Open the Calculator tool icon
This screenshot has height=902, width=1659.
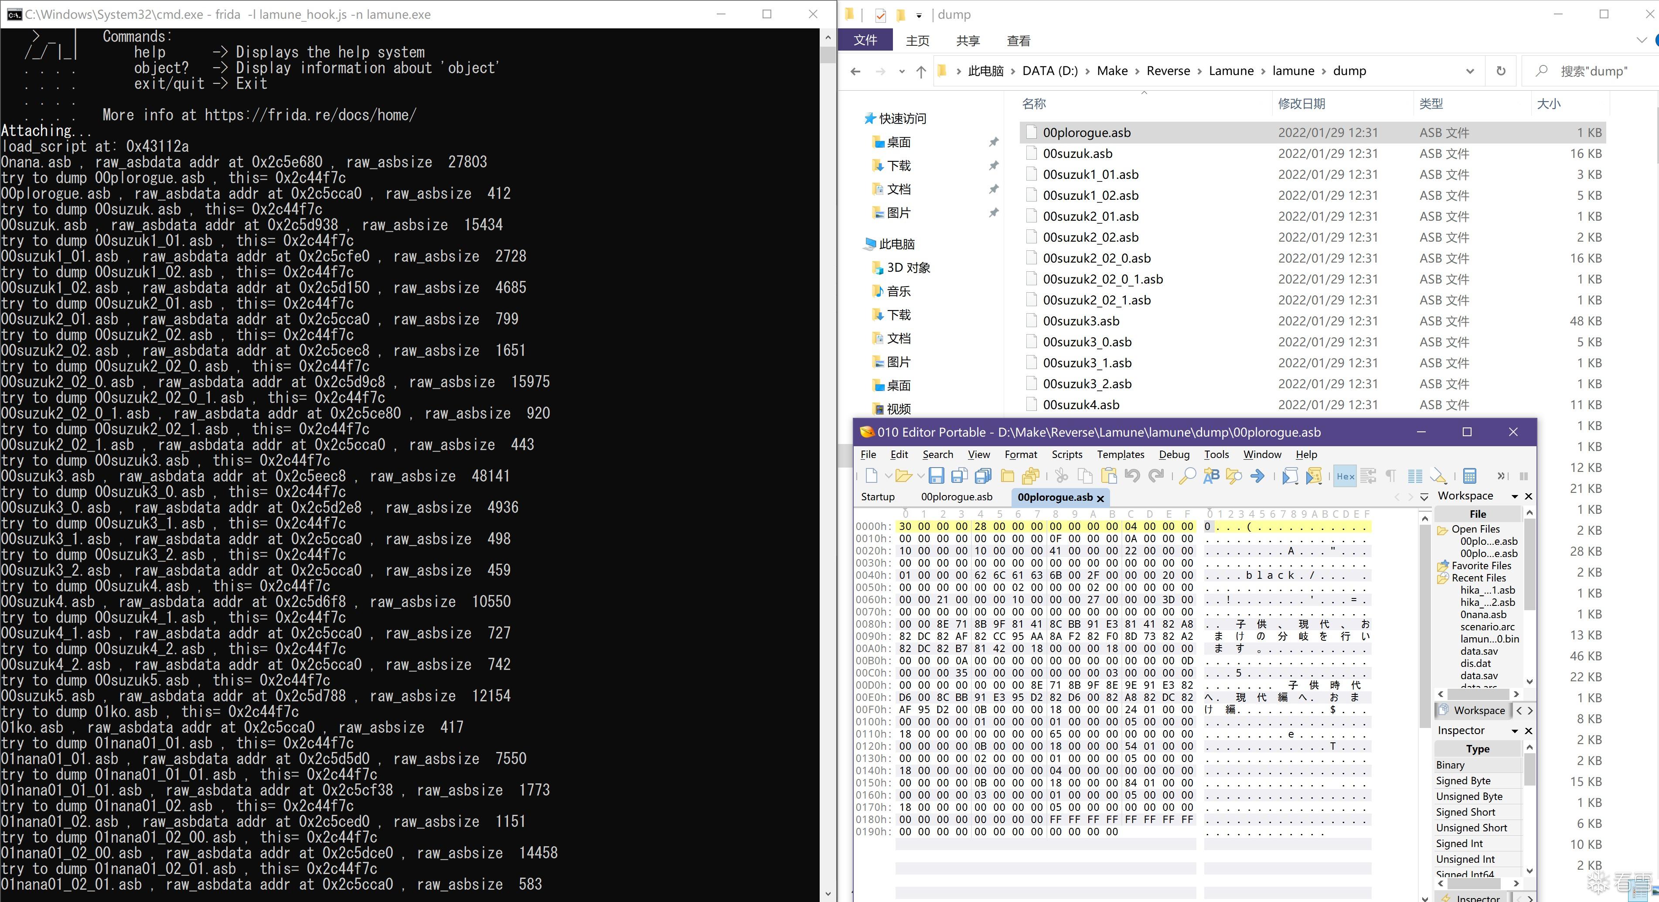point(1470,476)
